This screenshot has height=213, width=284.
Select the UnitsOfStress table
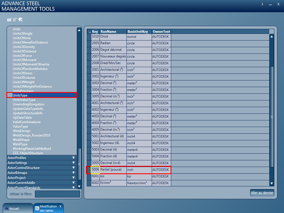[x=23, y=73]
